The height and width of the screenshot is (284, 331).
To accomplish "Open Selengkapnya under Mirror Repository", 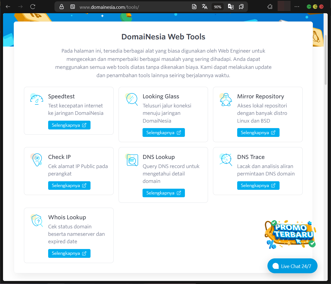I will (258, 132).
